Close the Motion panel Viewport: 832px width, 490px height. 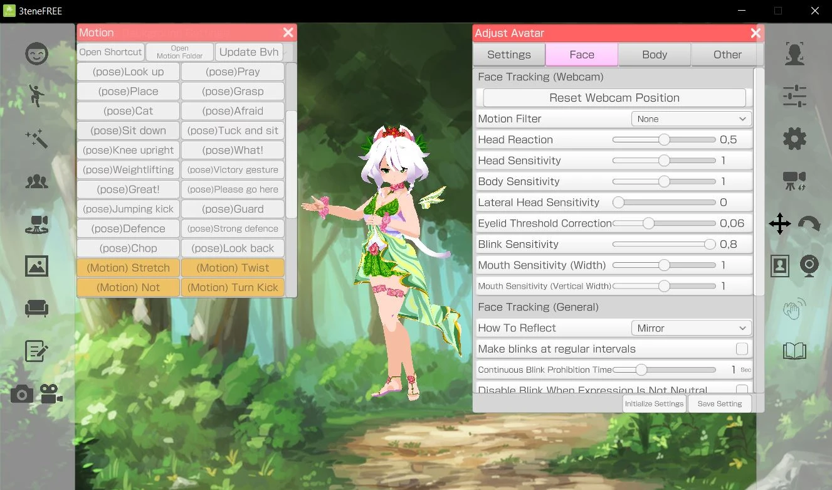[288, 33]
